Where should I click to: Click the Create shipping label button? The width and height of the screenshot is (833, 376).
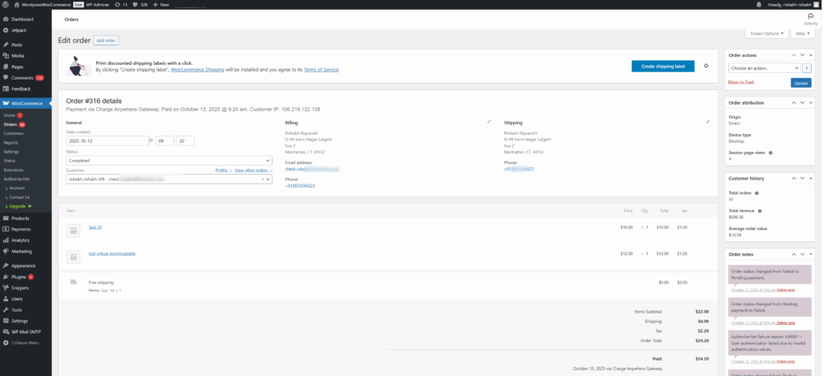pyautogui.click(x=662, y=66)
